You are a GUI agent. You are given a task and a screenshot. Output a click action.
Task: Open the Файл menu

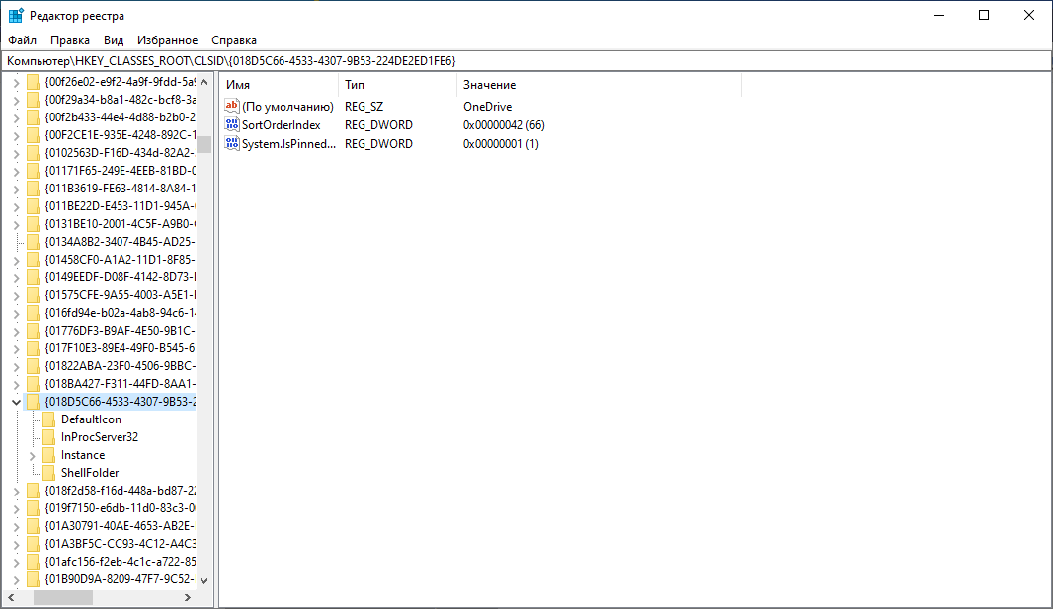[x=22, y=40]
